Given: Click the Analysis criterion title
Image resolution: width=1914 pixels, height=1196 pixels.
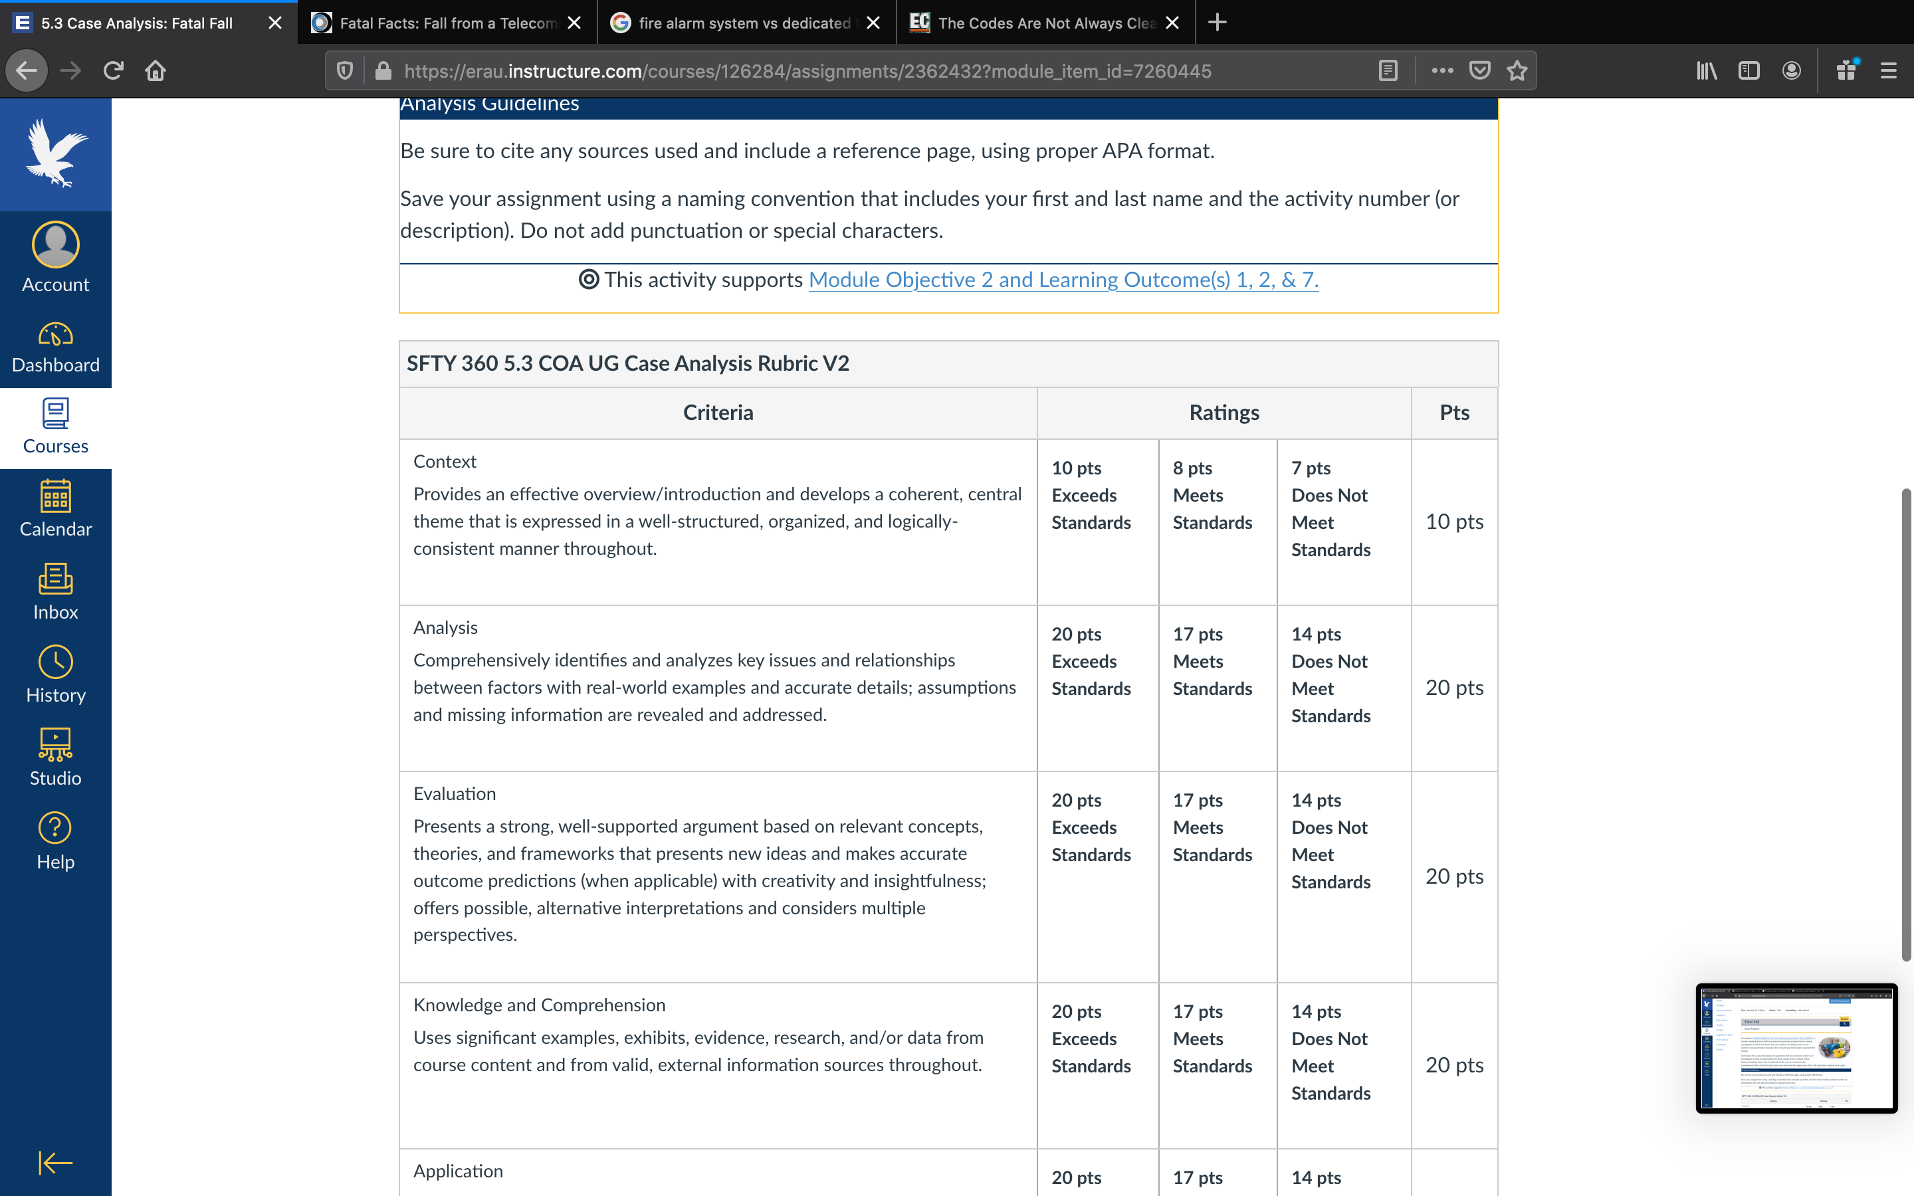Looking at the screenshot, I should (x=445, y=628).
